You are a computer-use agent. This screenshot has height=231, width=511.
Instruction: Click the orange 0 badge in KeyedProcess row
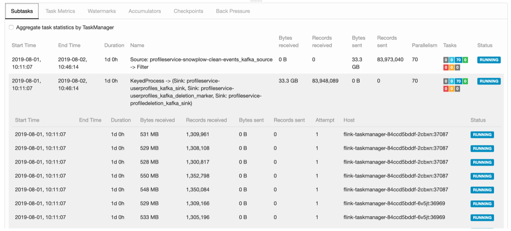(x=452, y=88)
